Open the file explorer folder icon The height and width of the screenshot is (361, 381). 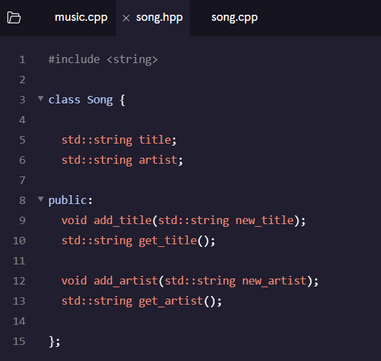14,17
